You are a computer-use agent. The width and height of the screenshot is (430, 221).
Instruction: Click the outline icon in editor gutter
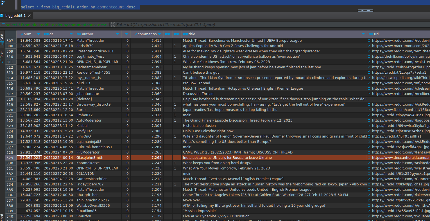(3, 3)
